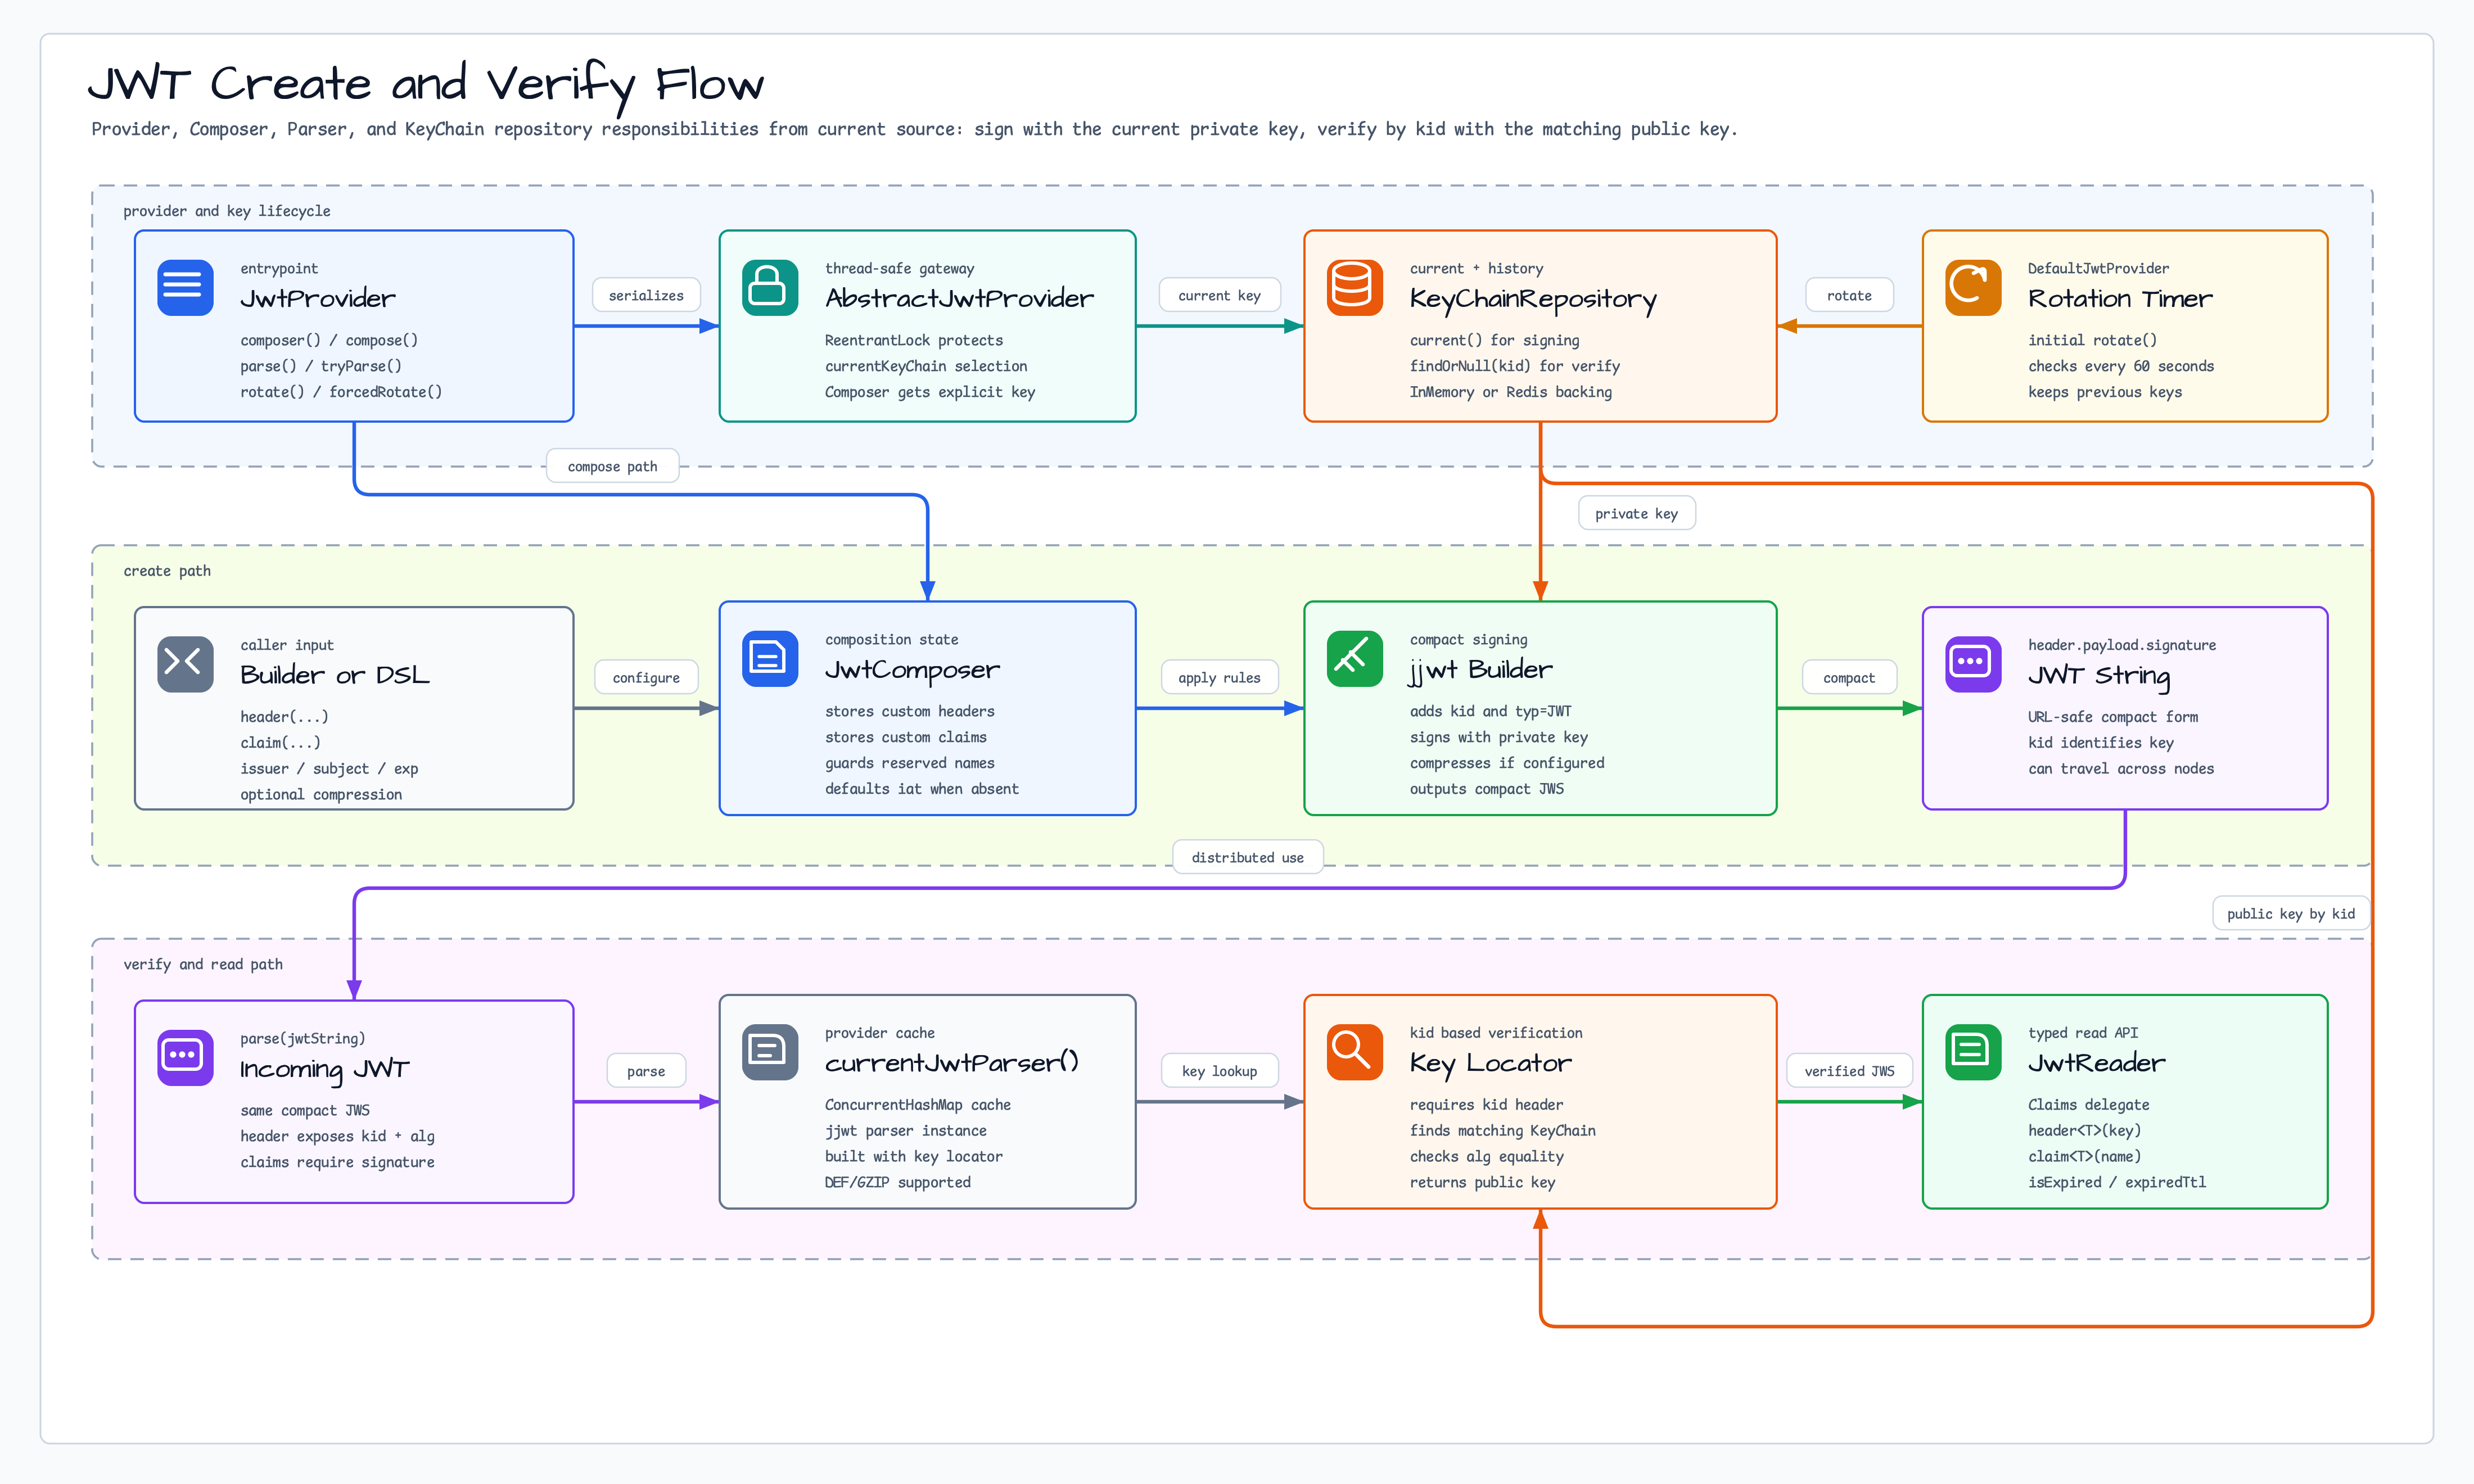Select the 'Key Locator' node title

coord(1490,1063)
